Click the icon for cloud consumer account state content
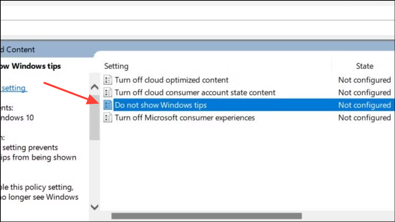 point(108,93)
